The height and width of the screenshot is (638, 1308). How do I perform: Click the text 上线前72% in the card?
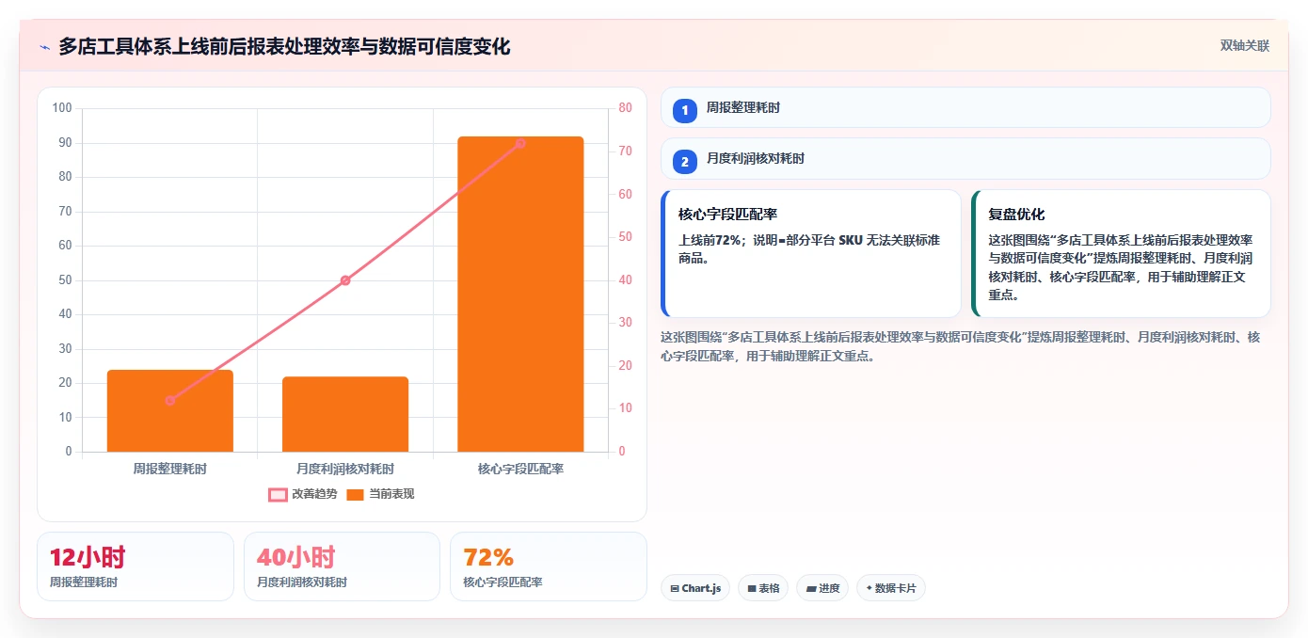710,241
